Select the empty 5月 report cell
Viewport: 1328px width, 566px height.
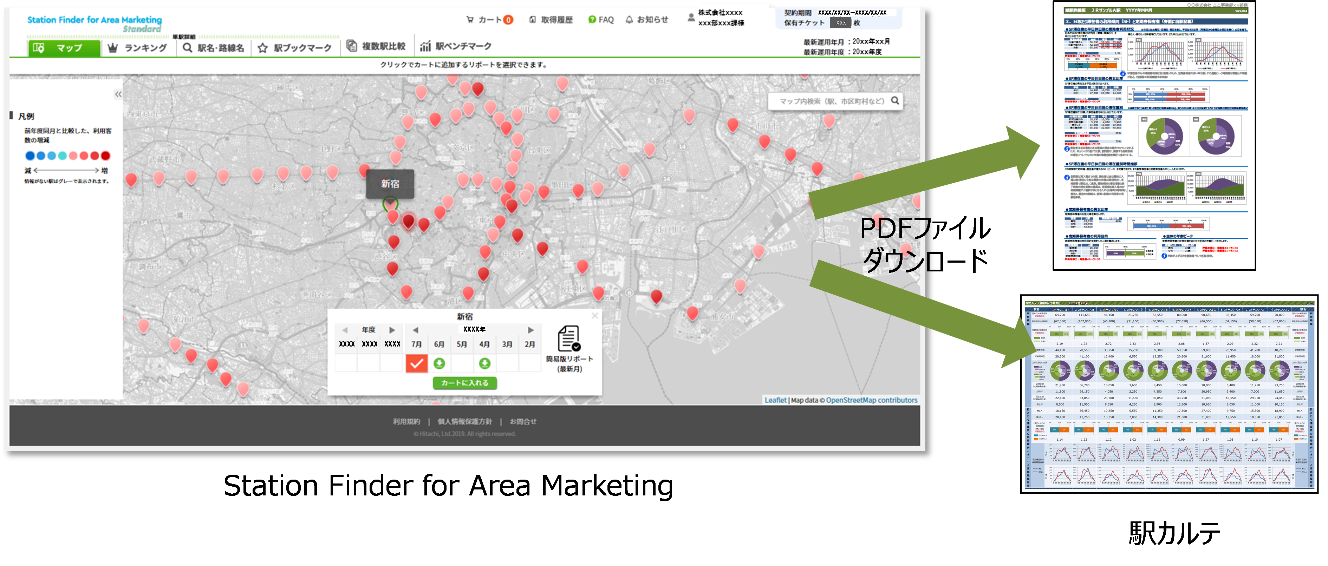pyautogui.click(x=462, y=364)
